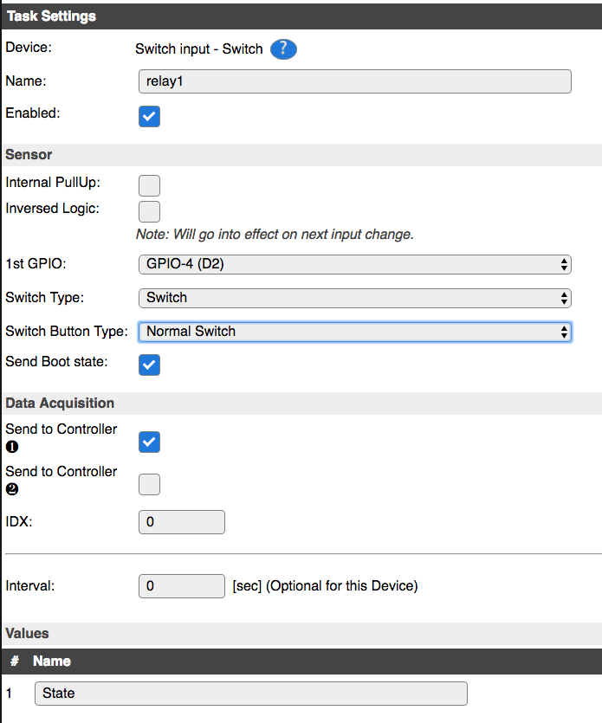Toggle the Enabled checkbox off
The height and width of the screenshot is (723, 602).
tap(149, 116)
